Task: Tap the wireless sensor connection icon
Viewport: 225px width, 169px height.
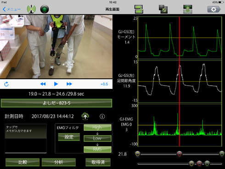Action: coord(31,9)
